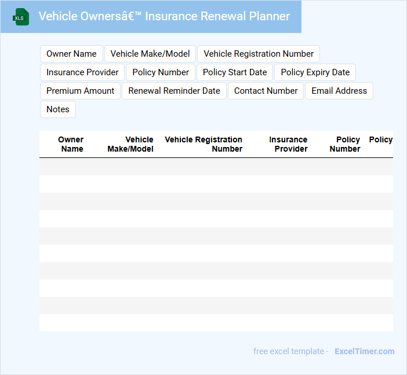Select the Policy Start Date tag
This screenshot has width=407, height=375.
tap(235, 72)
